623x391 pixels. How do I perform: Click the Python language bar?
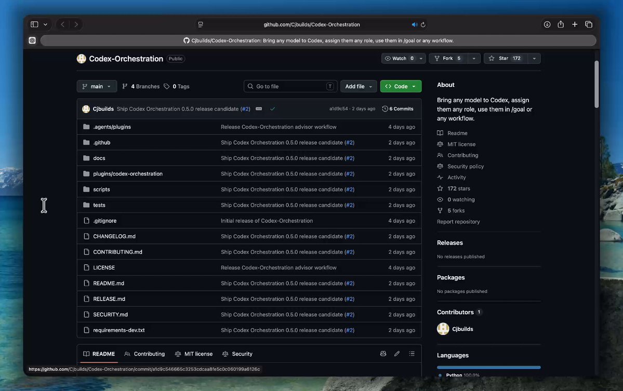click(x=489, y=368)
